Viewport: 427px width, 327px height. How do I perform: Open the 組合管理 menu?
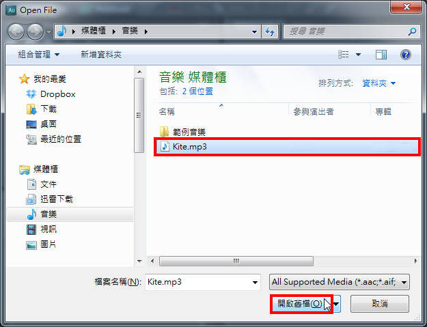[x=39, y=55]
